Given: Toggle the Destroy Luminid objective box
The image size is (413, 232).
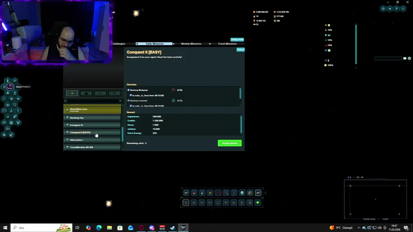Looking at the screenshot, I should (128, 101).
